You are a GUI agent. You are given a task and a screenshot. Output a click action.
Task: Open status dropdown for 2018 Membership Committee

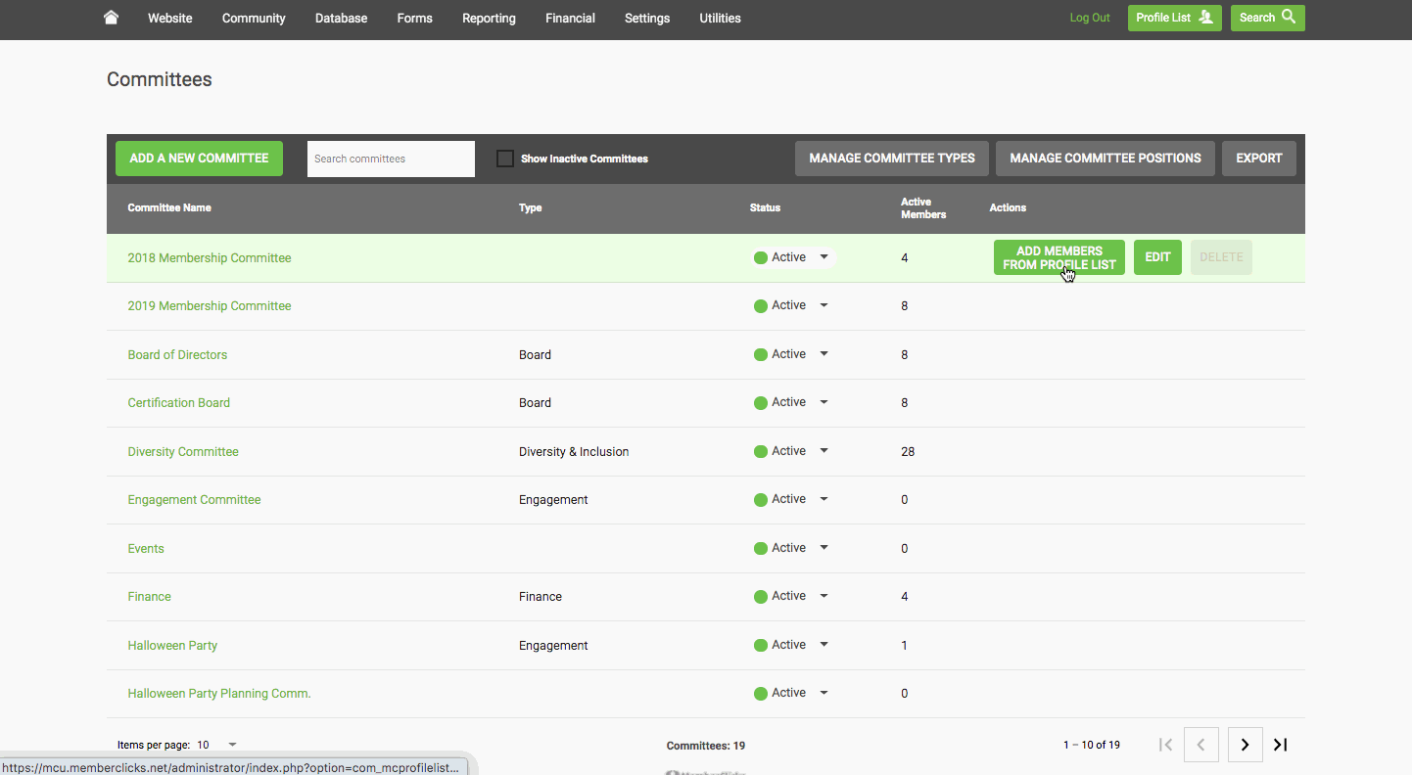click(x=824, y=257)
